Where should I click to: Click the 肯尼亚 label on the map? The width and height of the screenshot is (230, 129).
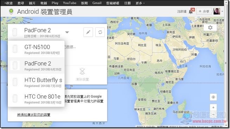[170, 82]
